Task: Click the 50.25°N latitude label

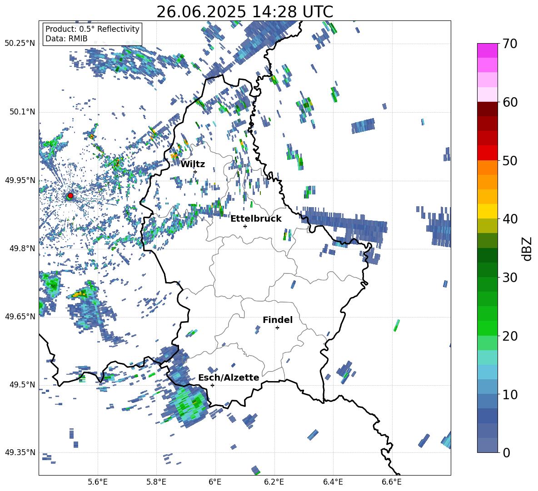Action: [20, 44]
